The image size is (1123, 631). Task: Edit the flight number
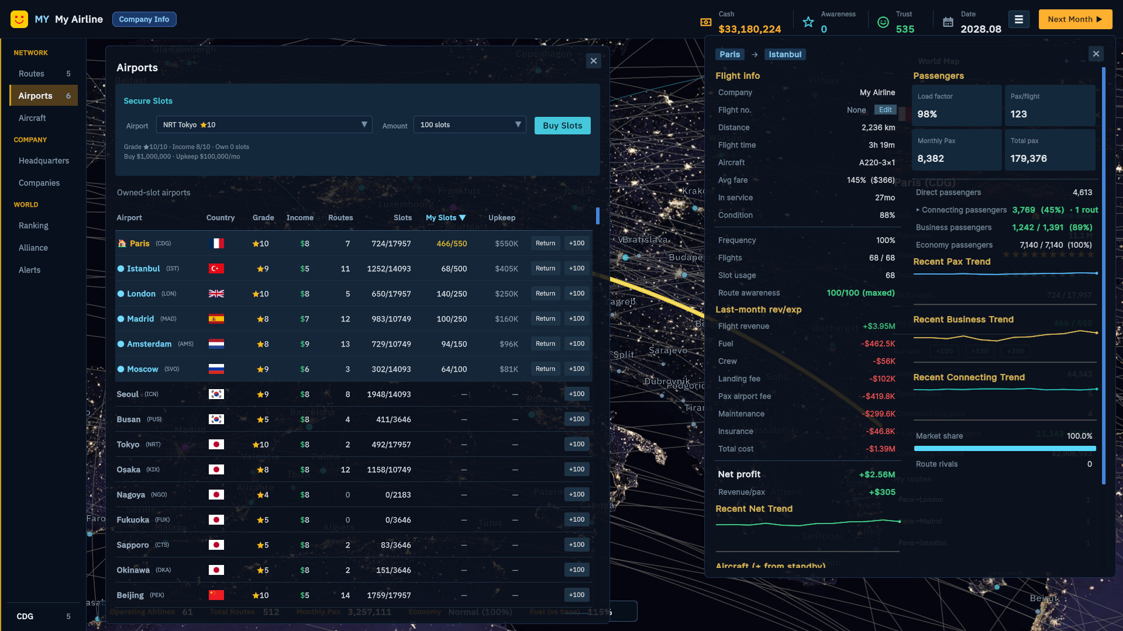pyautogui.click(x=886, y=110)
